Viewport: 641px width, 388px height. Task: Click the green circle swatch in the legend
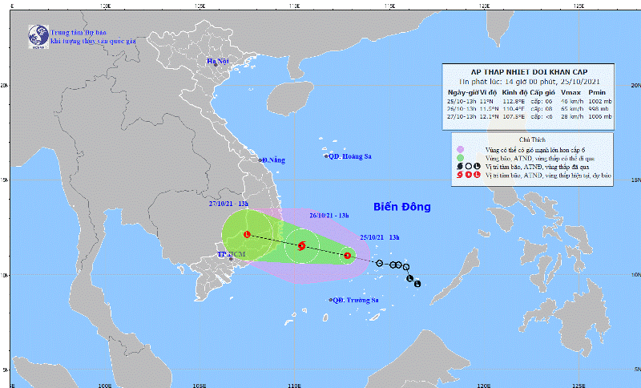459,157
